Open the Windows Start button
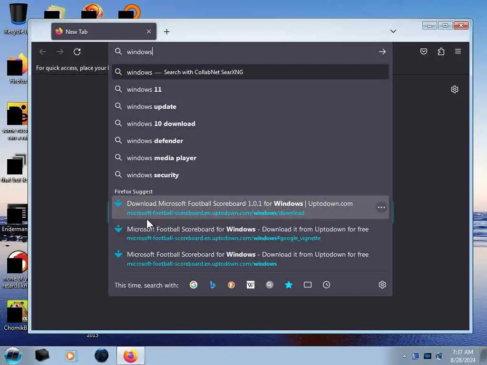 (13, 355)
